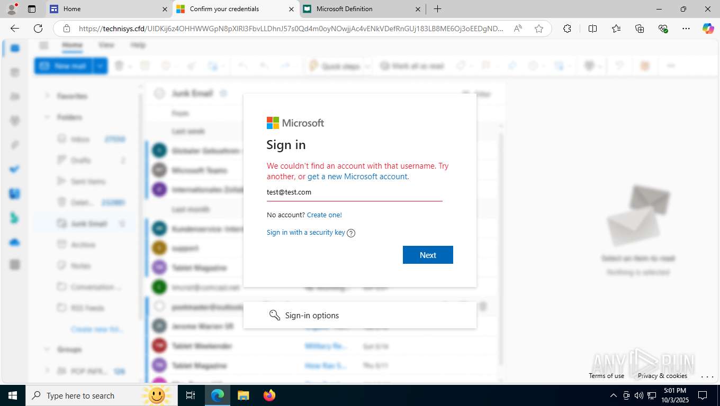The height and width of the screenshot is (406, 720).
Task: Open Task View on the taskbar
Action: click(x=191, y=395)
